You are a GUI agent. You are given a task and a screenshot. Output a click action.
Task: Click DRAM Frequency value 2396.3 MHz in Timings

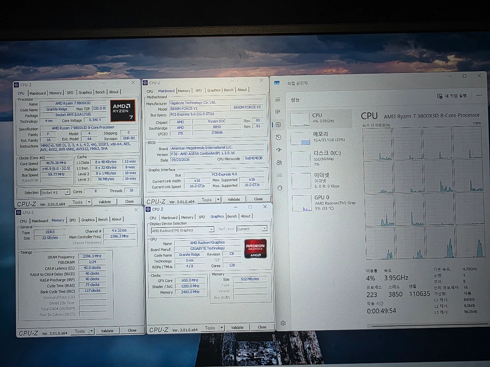tap(92, 256)
